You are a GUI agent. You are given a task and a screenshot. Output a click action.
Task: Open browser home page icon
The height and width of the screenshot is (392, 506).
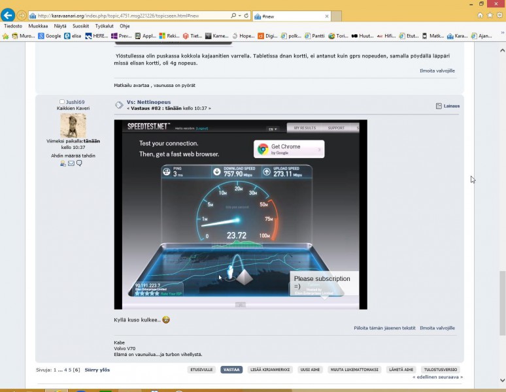pos(481,15)
